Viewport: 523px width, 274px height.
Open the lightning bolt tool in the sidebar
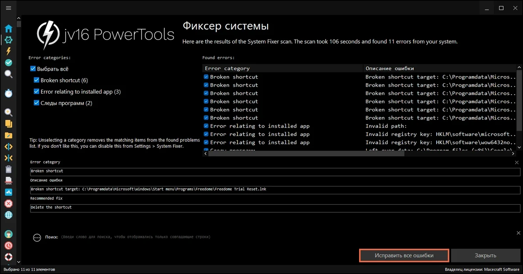tap(8, 51)
